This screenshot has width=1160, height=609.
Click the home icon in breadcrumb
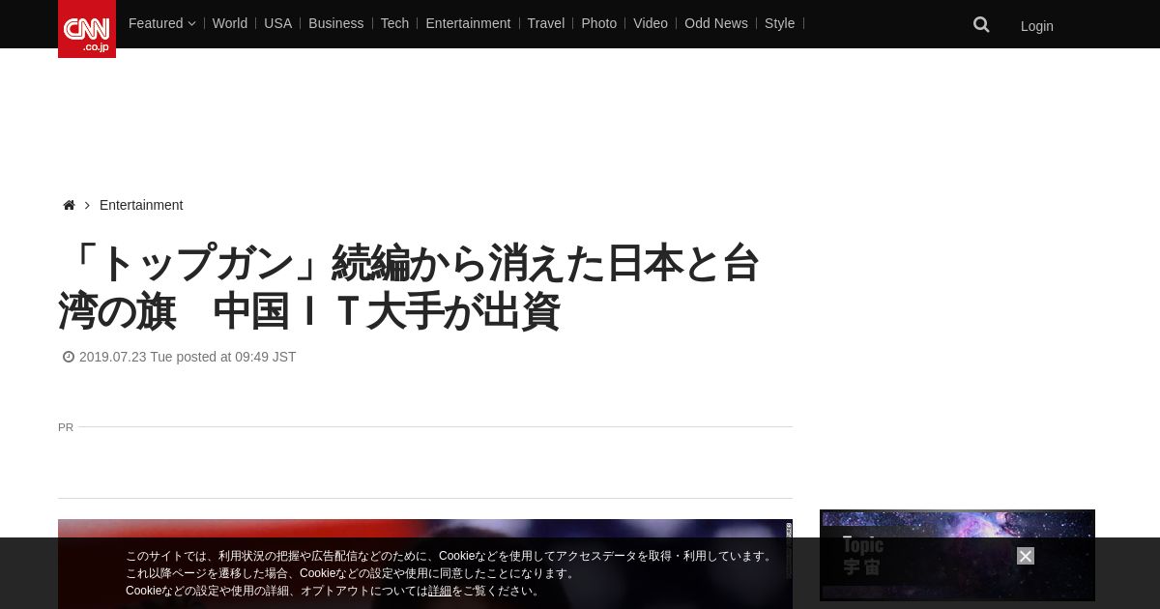point(69,205)
